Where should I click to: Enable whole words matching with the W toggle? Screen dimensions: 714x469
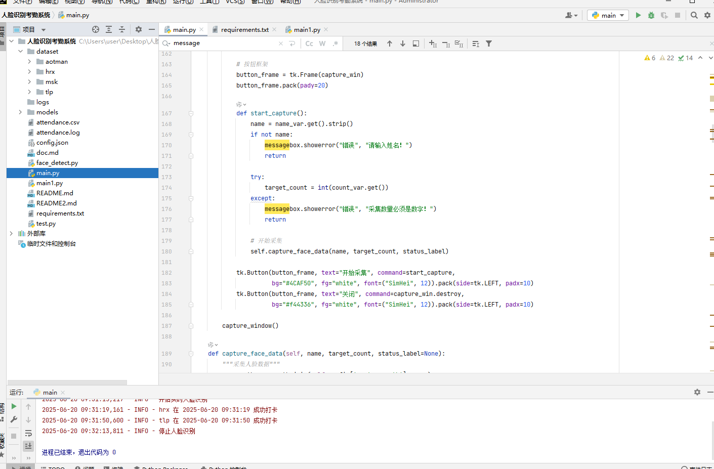point(322,43)
